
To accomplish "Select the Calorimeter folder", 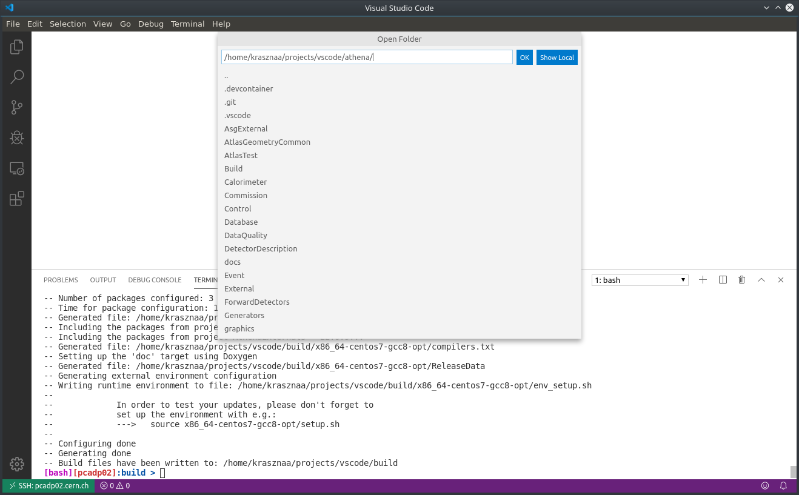I will tap(399, 182).
